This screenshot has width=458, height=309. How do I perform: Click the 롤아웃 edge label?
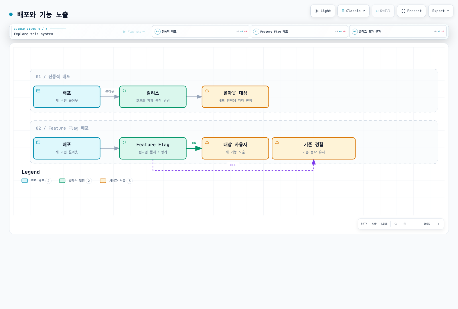tap(110, 92)
